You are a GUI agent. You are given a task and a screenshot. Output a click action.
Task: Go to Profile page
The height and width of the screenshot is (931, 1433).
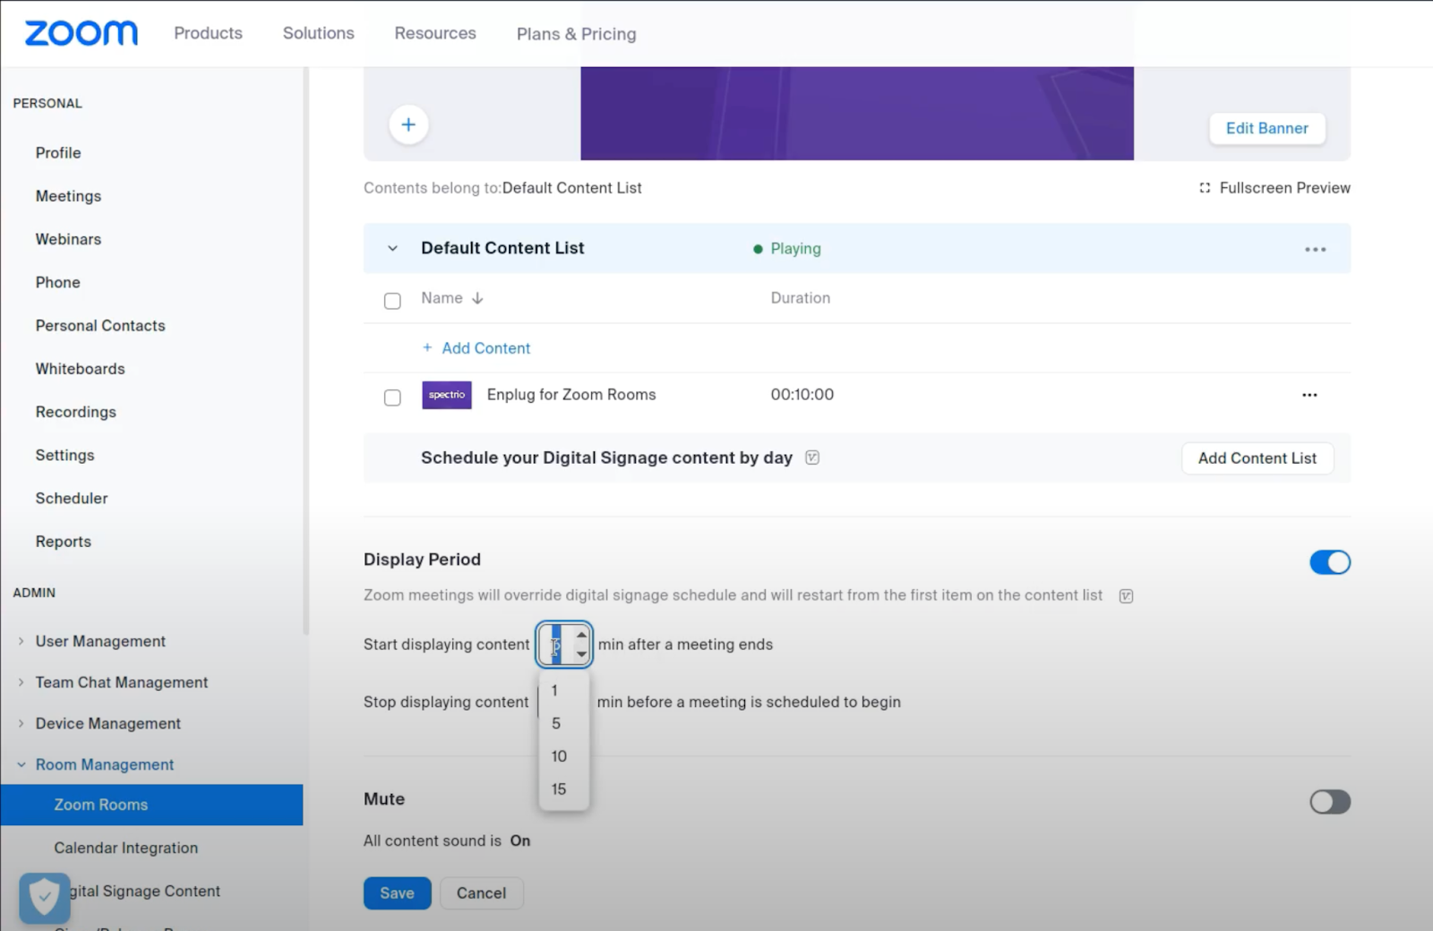58,153
